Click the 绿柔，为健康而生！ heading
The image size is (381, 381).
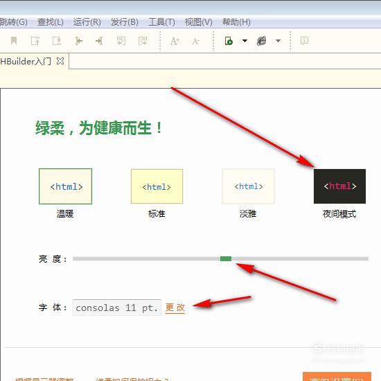point(99,128)
